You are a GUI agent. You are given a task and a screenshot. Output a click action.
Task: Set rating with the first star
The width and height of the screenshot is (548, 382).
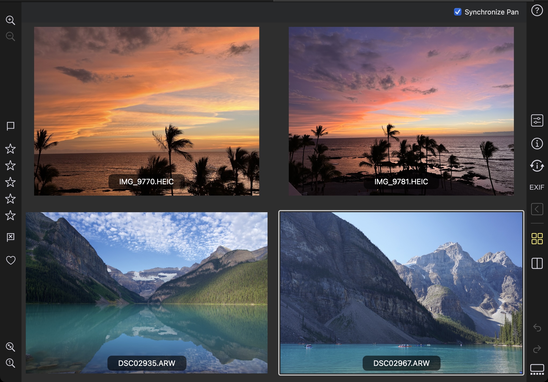pos(10,149)
